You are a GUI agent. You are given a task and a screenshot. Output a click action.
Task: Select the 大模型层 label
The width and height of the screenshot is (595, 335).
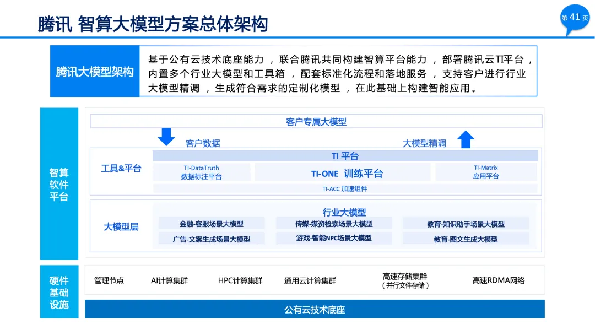coord(121,226)
